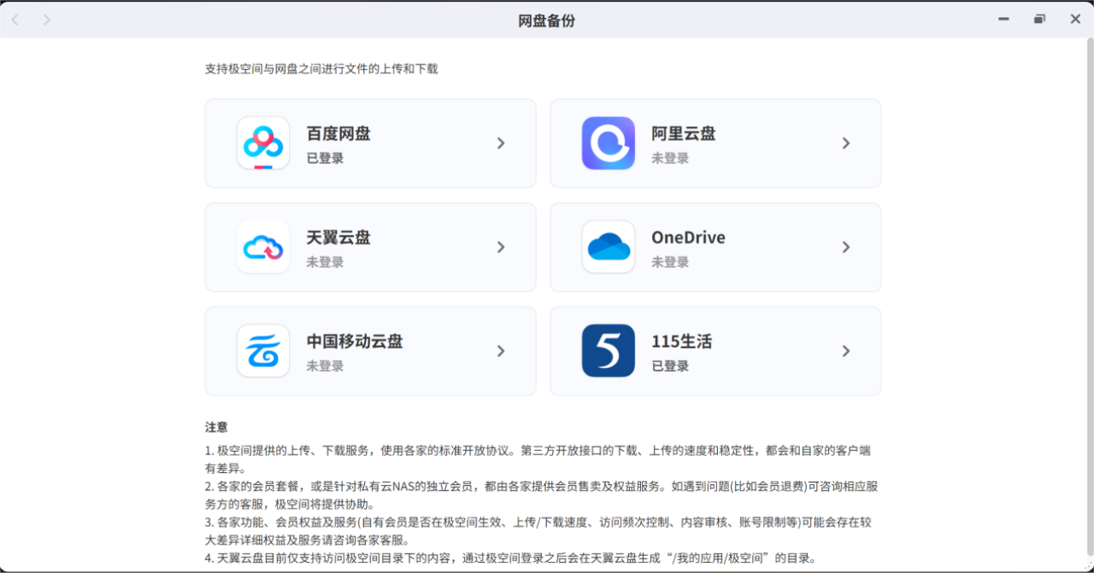The width and height of the screenshot is (1094, 573).
Task: Expand the 百度网盘 chevron arrow
Action: point(501,143)
